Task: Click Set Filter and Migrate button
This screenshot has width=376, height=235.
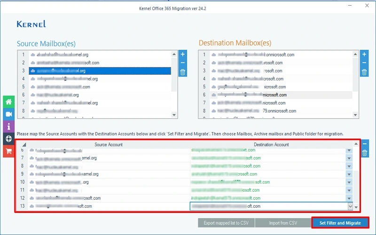Action: click(340, 223)
